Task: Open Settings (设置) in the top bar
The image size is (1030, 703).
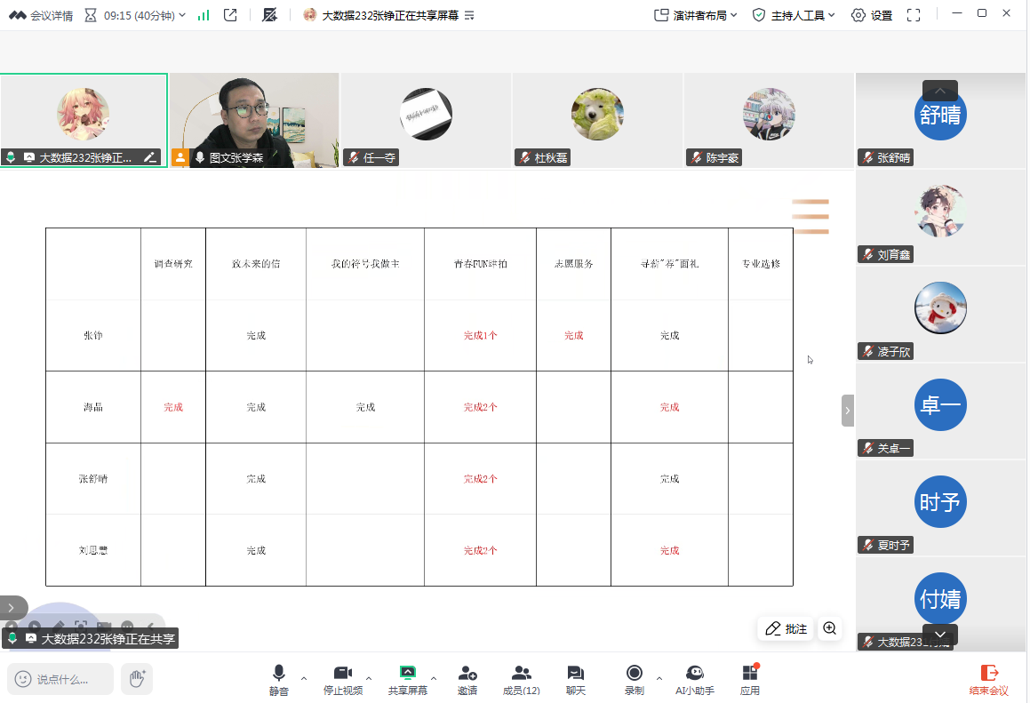Action: (871, 15)
